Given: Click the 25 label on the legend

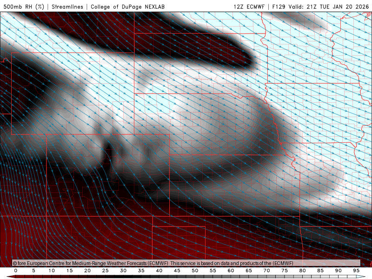Looking at the screenshot, I should tap(106, 271).
